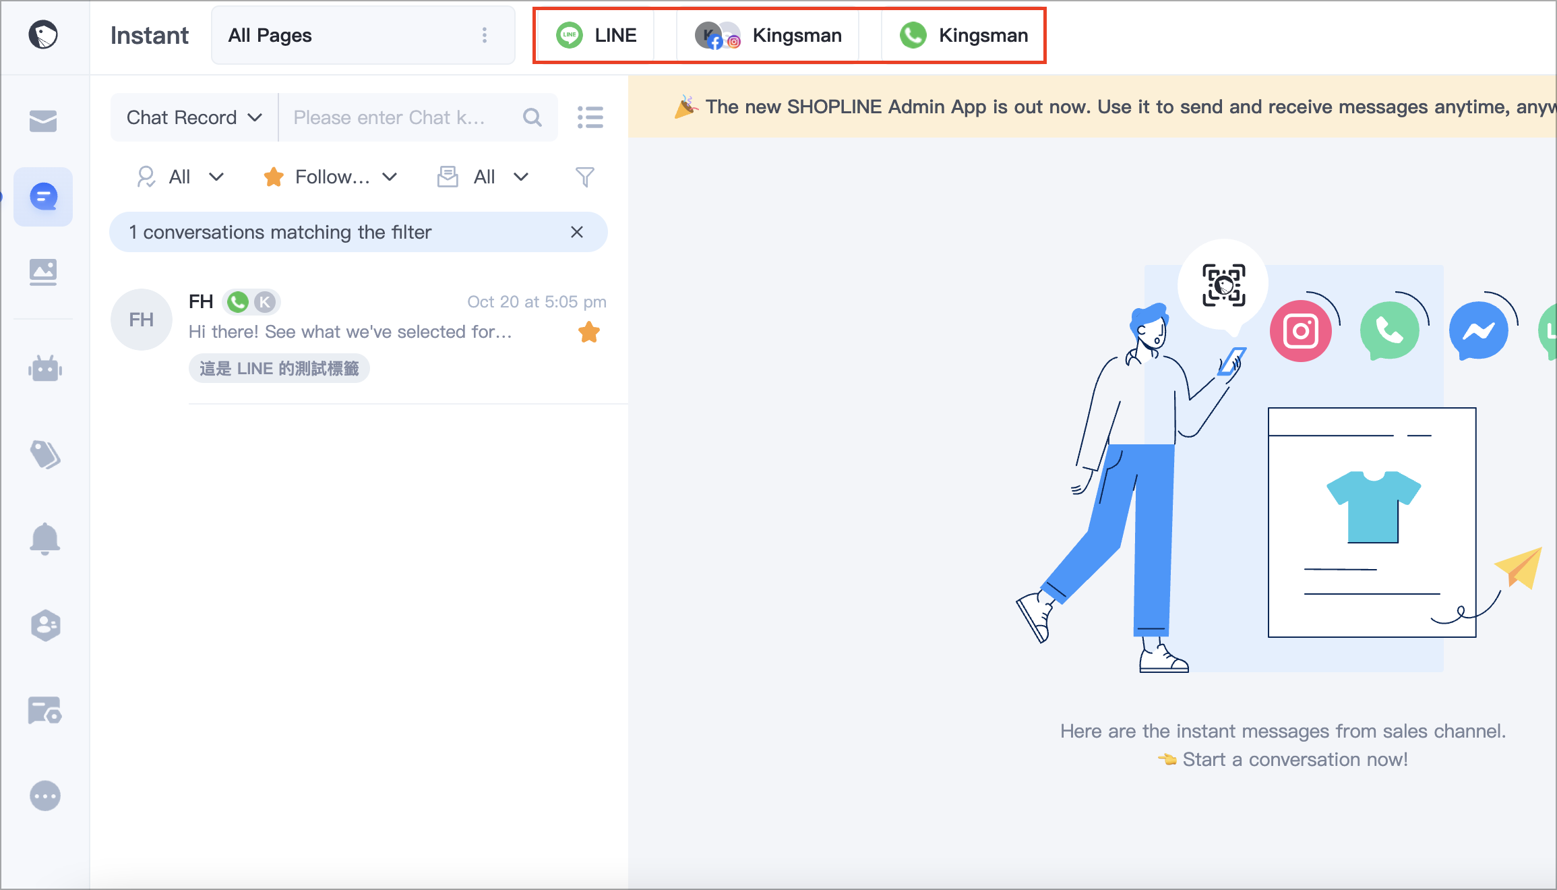Viewport: 1557px width, 890px height.
Task: Open the chatbot robot sidebar icon
Action: 44,369
